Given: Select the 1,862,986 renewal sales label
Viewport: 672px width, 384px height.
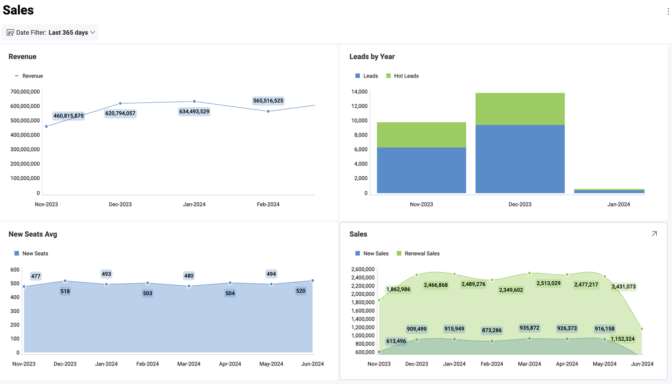Looking at the screenshot, I should point(399,289).
